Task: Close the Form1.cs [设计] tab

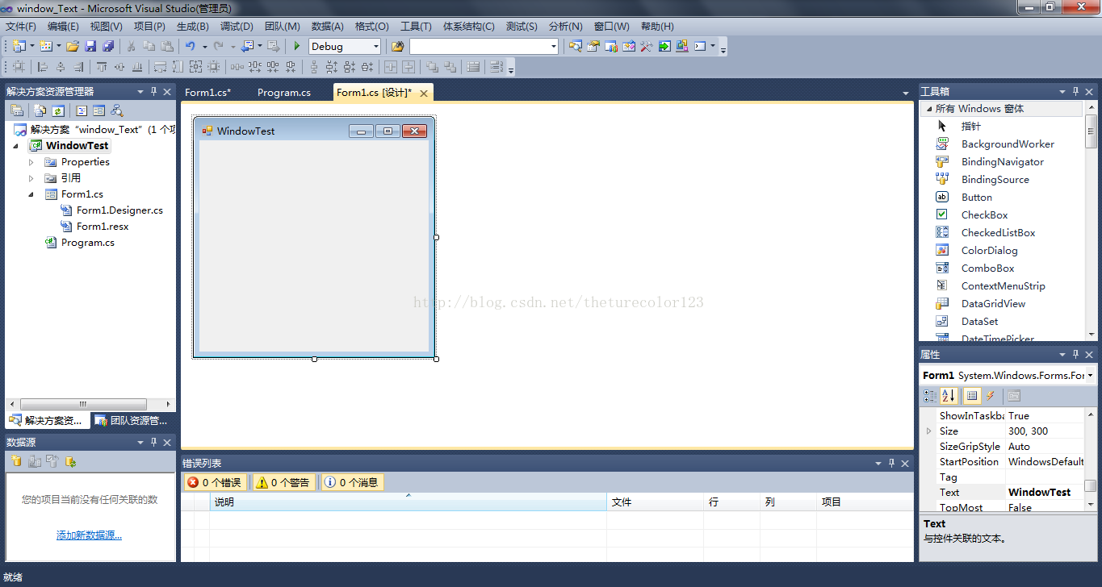Action: coord(423,94)
